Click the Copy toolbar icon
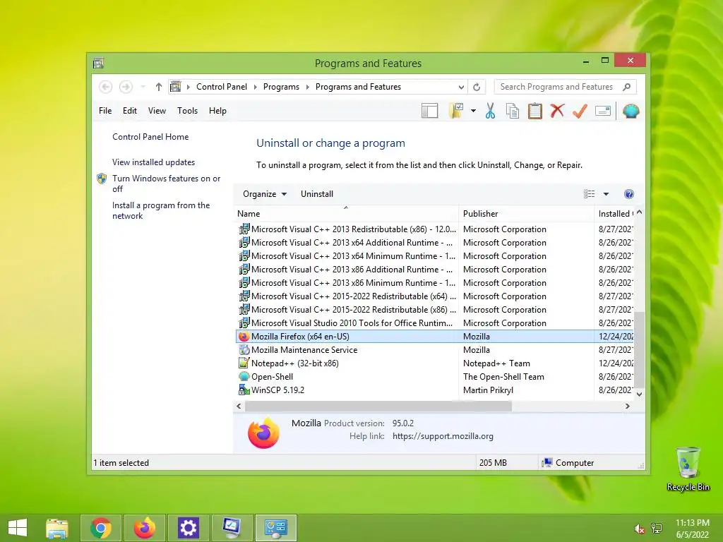 click(x=513, y=111)
